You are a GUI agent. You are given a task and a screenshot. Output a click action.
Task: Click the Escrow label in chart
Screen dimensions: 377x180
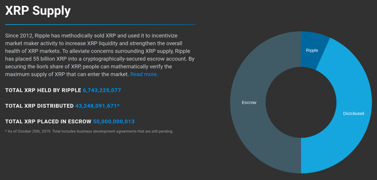tap(249, 103)
